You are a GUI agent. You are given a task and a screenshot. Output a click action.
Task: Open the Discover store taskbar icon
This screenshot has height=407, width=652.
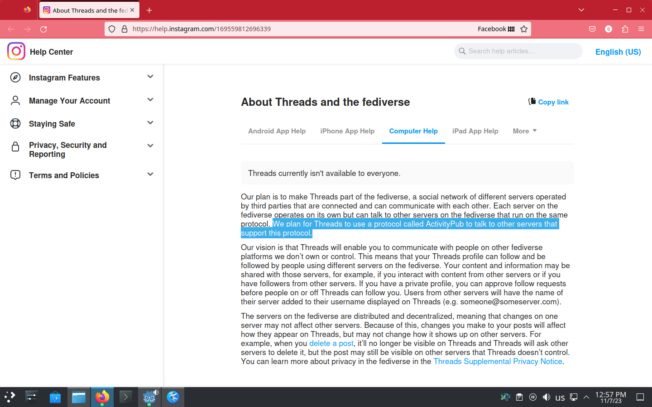point(55,397)
